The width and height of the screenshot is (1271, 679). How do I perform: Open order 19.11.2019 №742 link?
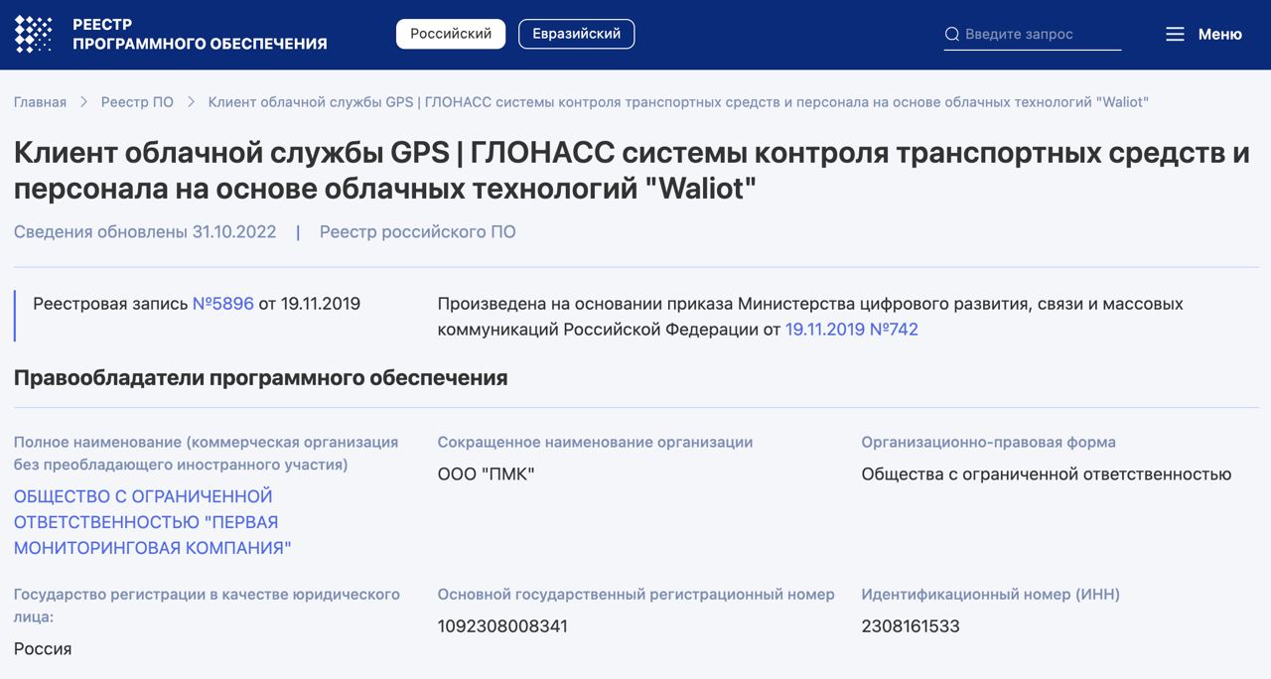pyautogui.click(x=851, y=330)
